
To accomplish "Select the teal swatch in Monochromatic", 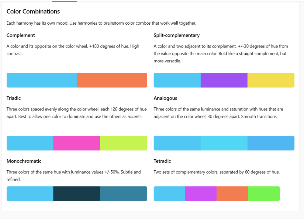I will click(123, 194).
